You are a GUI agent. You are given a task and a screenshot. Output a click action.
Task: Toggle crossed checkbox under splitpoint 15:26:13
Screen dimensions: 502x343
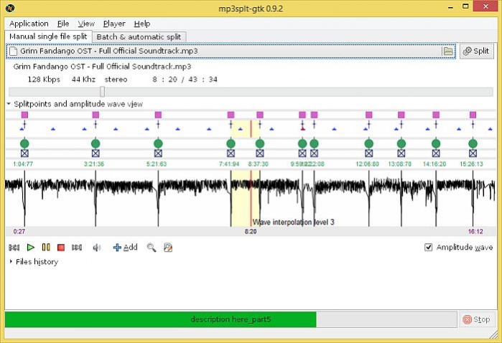[473, 154]
